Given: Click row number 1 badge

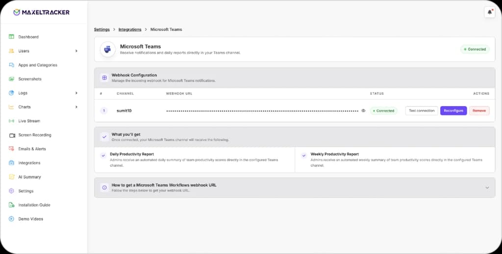Looking at the screenshot, I should 104,111.
